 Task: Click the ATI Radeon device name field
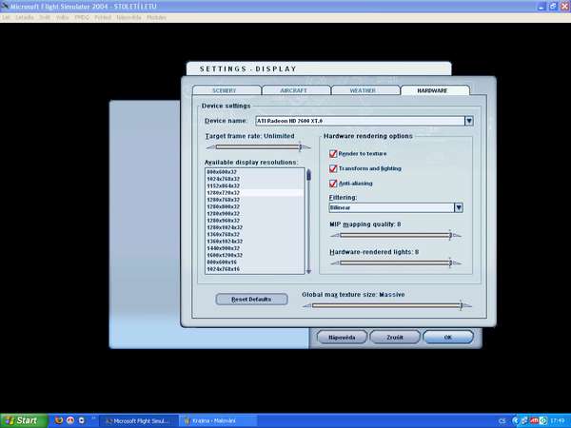point(360,121)
